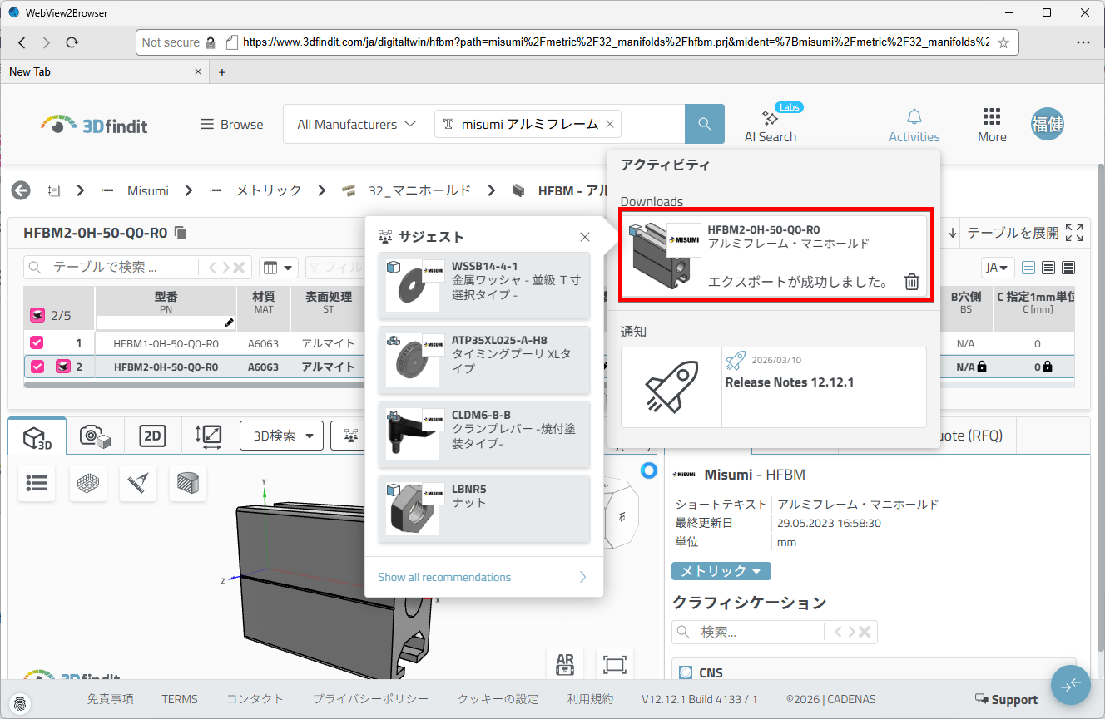Open the AR viewer icon
Image resolution: width=1105 pixels, height=719 pixels.
point(565,664)
